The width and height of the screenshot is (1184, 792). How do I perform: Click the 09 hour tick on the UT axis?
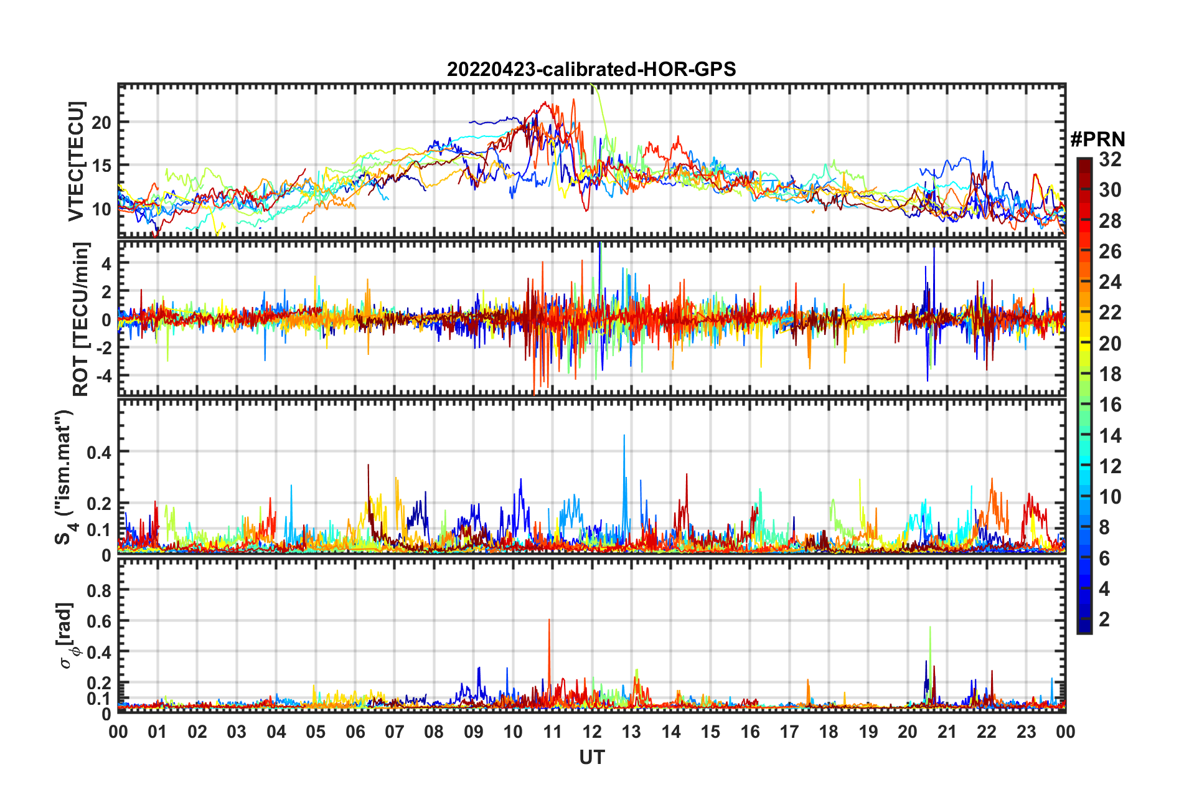click(474, 732)
